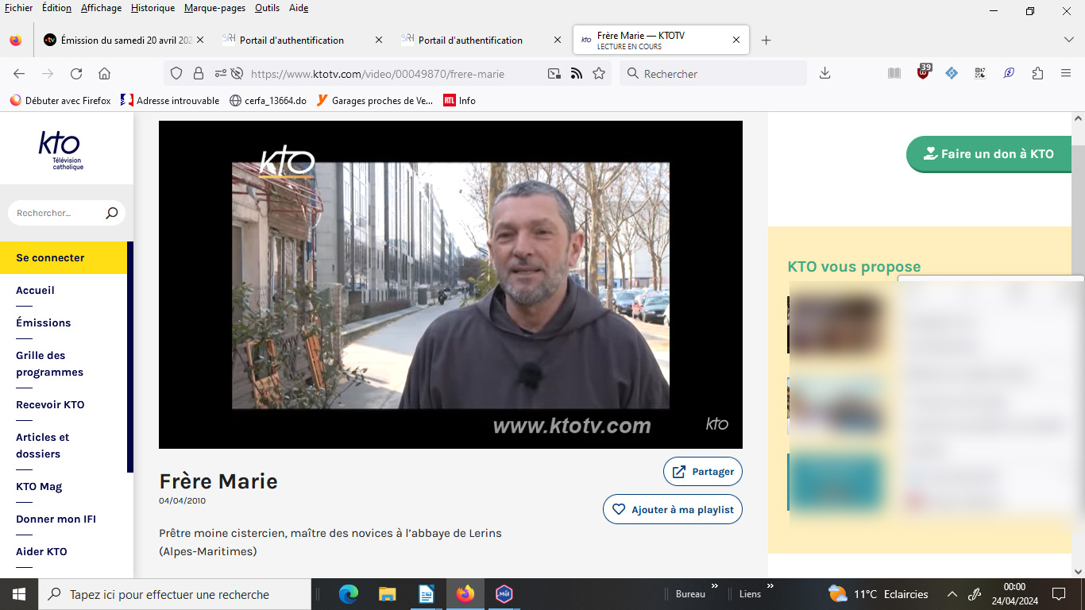The image size is (1085, 610).
Task: Open the Accueil sidebar link
Action: click(35, 290)
